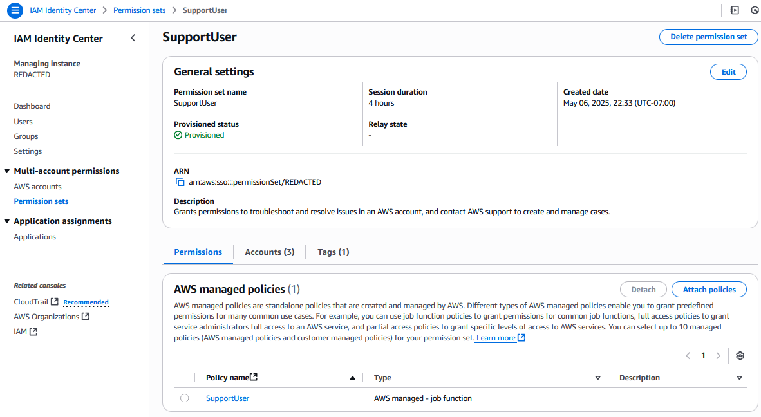Open the Tags (1) tab
Image resolution: width=761 pixels, height=417 pixels.
point(333,252)
